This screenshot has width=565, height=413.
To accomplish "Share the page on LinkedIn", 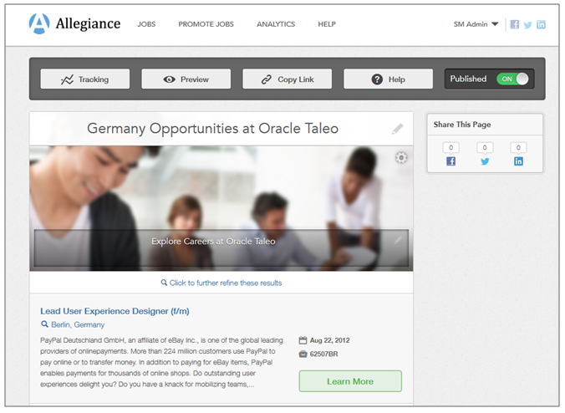I will pos(518,161).
